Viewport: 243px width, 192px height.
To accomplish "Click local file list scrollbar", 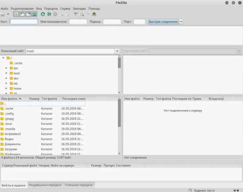I will point(119,113).
